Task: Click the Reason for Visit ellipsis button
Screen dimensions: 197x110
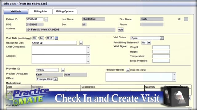Action: pos(81,43)
